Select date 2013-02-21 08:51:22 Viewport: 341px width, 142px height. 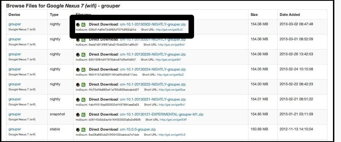[296, 99]
